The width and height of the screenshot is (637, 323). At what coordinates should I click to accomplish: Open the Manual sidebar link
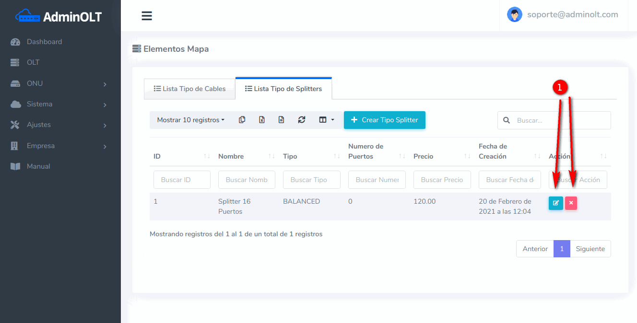38,166
